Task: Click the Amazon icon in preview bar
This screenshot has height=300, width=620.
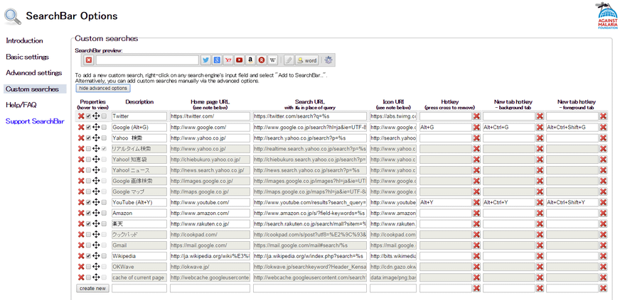Action: click(x=250, y=60)
